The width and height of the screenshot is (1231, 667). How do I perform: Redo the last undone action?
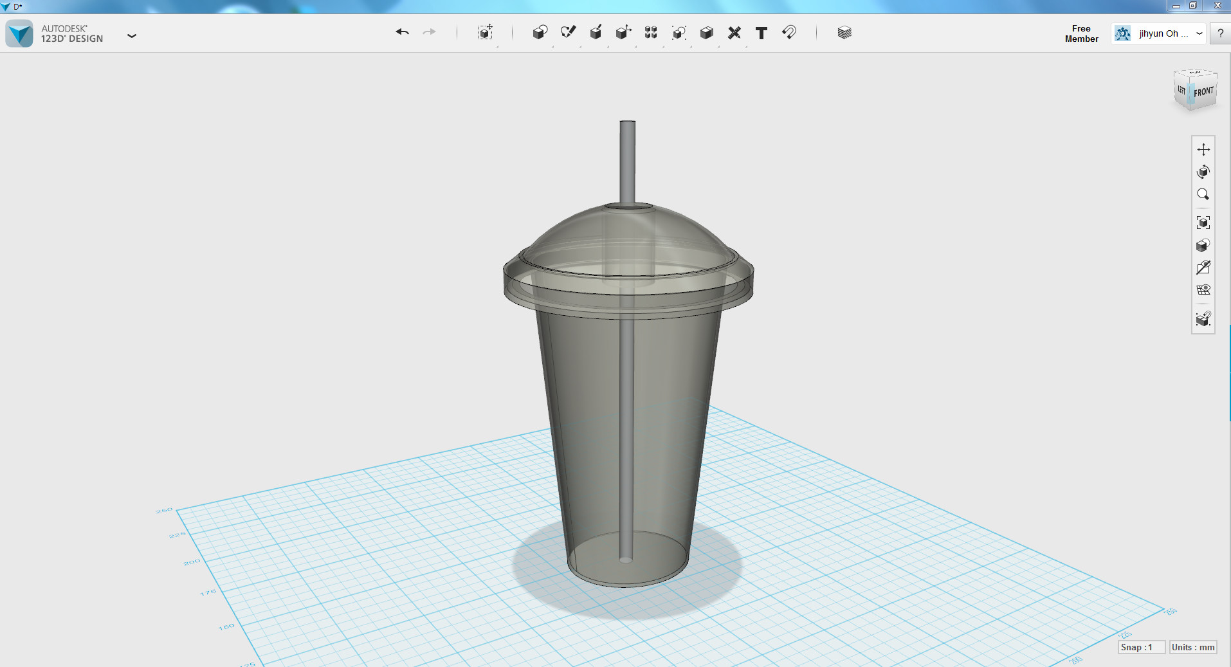click(x=430, y=32)
